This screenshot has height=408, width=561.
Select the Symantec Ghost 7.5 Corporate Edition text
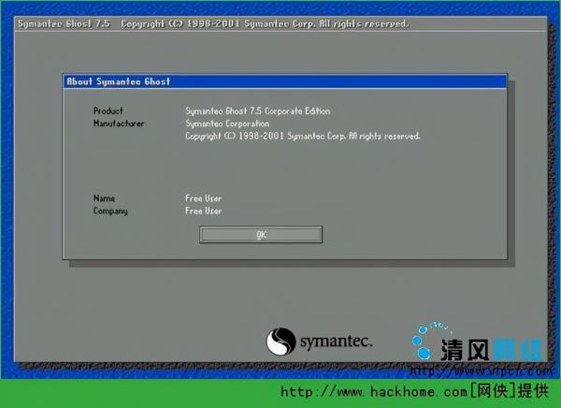tap(258, 111)
